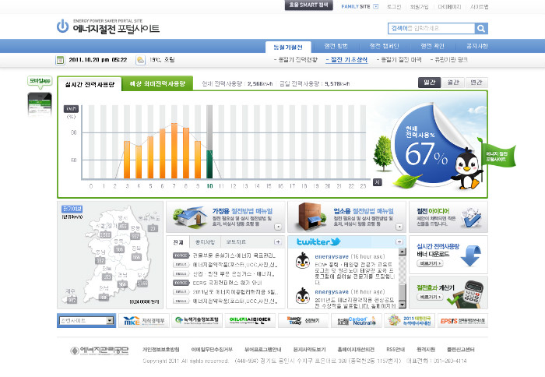Click the blue download arrow banner icon
This screenshot has width=545, height=377.
[x=471, y=255]
